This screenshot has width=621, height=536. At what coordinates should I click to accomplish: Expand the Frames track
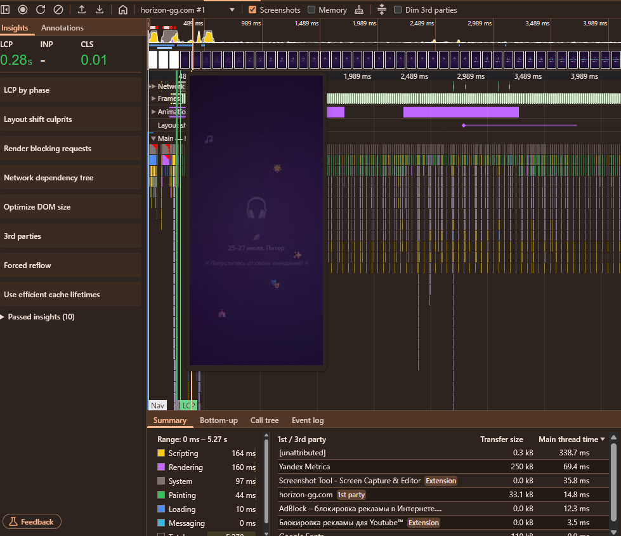click(153, 98)
